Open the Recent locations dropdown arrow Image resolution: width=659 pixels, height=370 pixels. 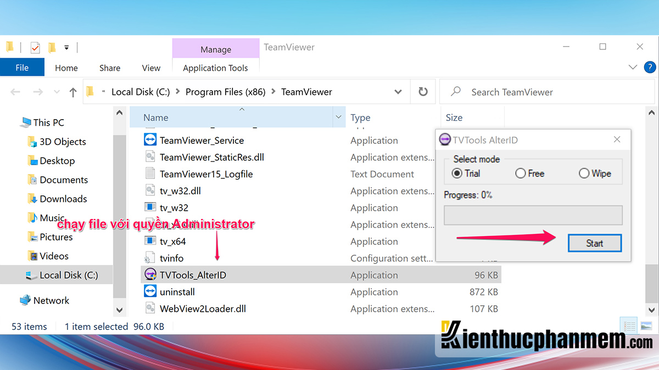pyautogui.click(x=55, y=92)
